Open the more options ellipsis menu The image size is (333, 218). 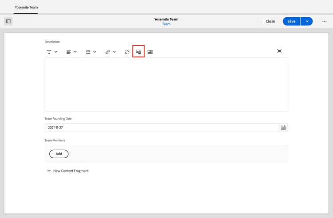324,21
